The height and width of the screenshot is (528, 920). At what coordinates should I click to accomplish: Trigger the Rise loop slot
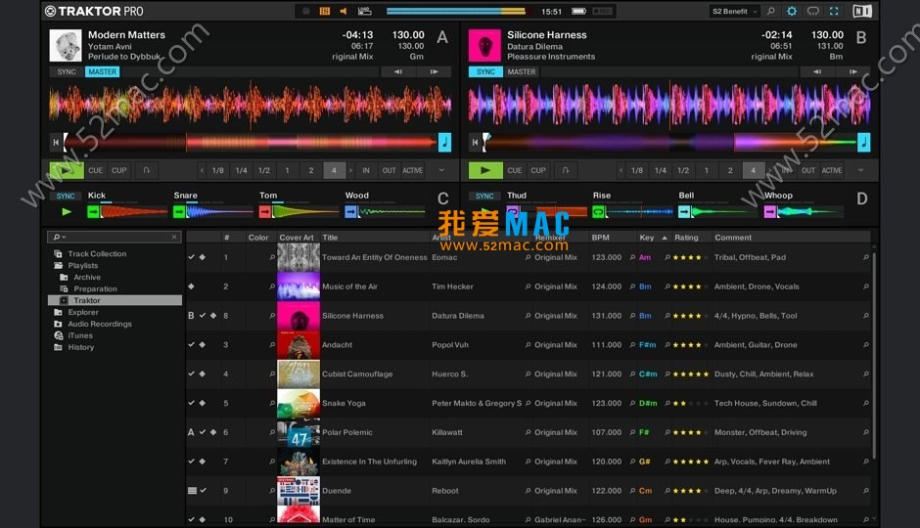click(x=598, y=212)
